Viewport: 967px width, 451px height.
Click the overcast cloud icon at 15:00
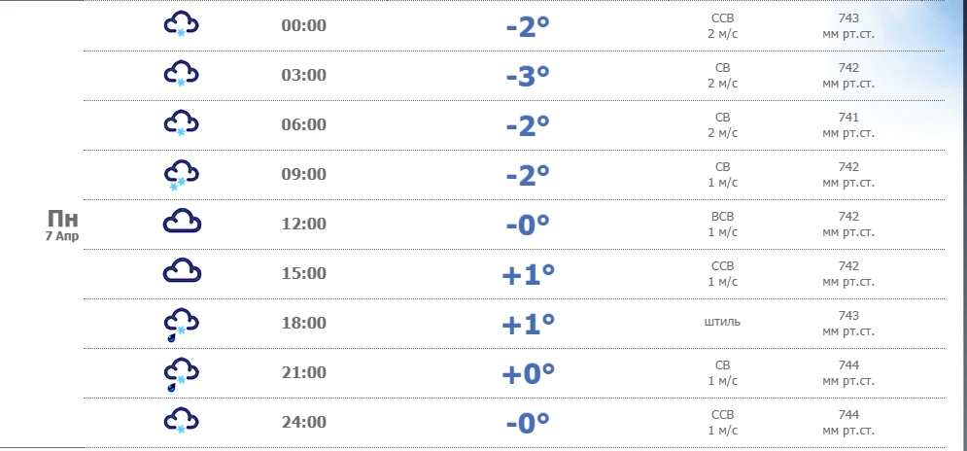(181, 272)
